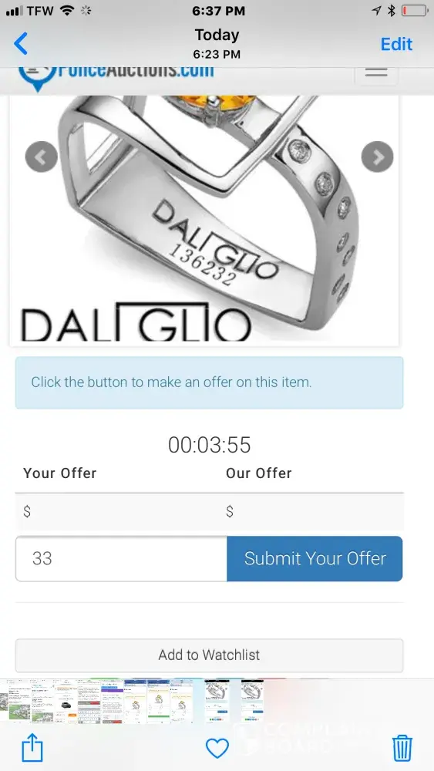Image resolution: width=434 pixels, height=771 pixels.
Task: Select the black car thumbnail in the strip
Action: [x=66, y=701]
